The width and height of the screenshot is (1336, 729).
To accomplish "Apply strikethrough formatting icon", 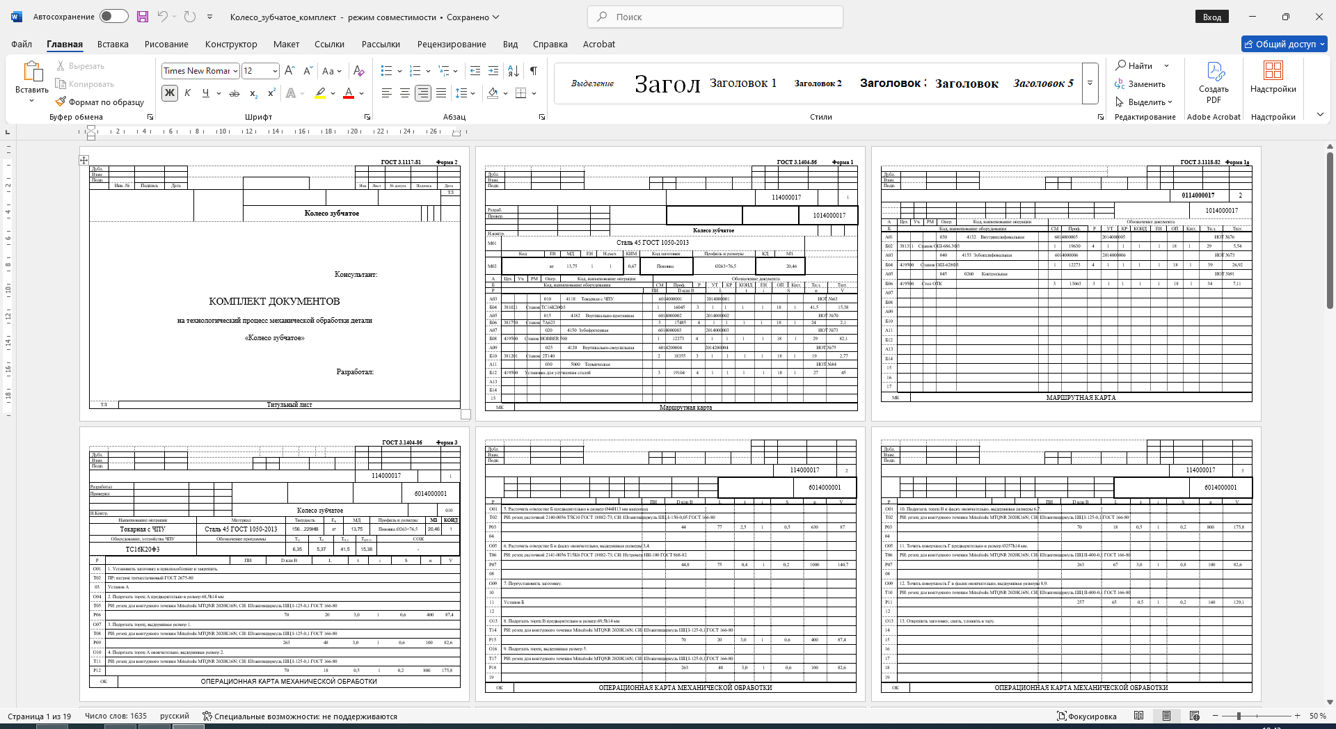I will click(x=234, y=93).
